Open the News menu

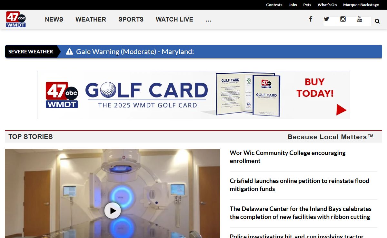pyautogui.click(x=54, y=19)
